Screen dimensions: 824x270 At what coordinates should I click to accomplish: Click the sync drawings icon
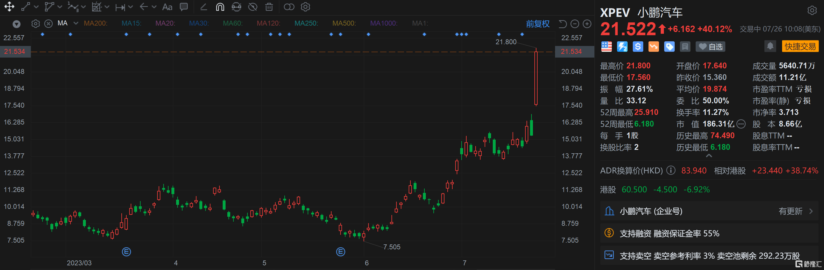236,7
